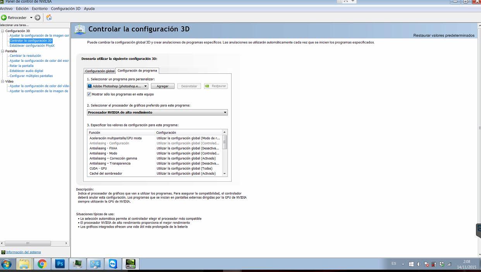Click the volume speaker tray icon
Viewport: 481px width, 272px height.
[419, 264]
